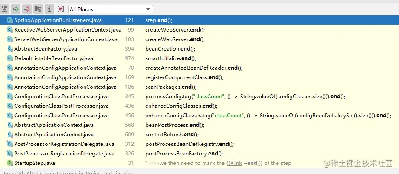Click the step.end(); usage text
Image resolution: width=399 pixels, height=174 pixels.
pos(159,20)
